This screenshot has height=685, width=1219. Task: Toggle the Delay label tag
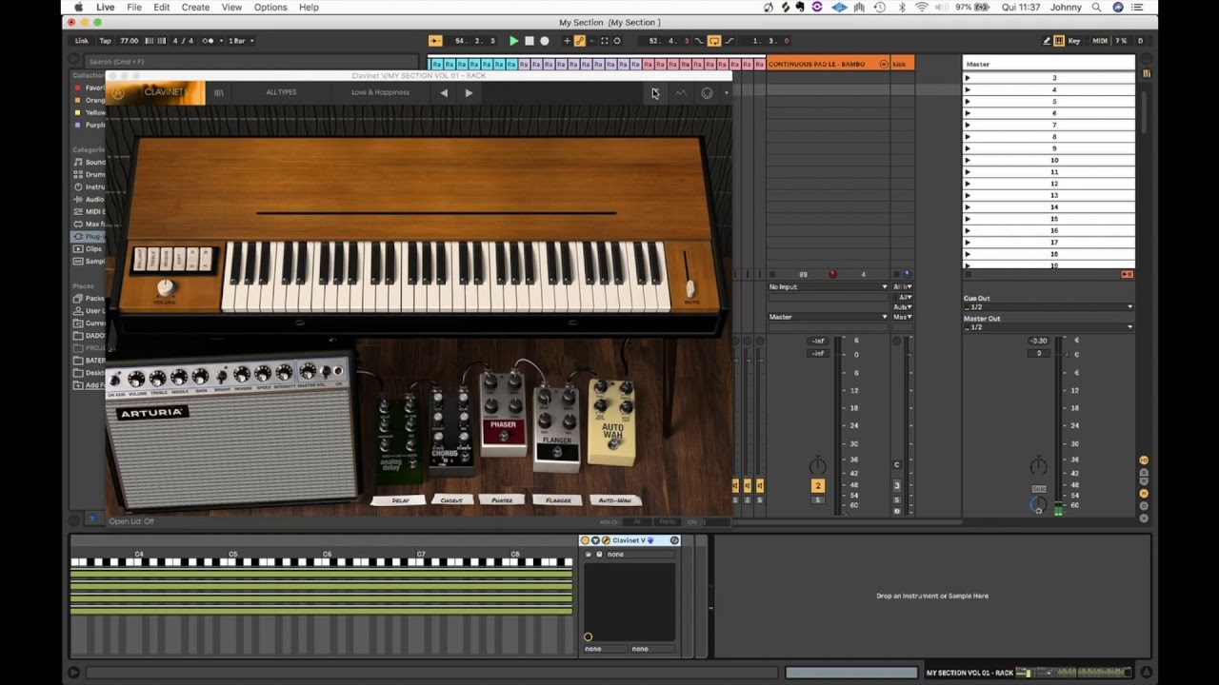tap(400, 500)
